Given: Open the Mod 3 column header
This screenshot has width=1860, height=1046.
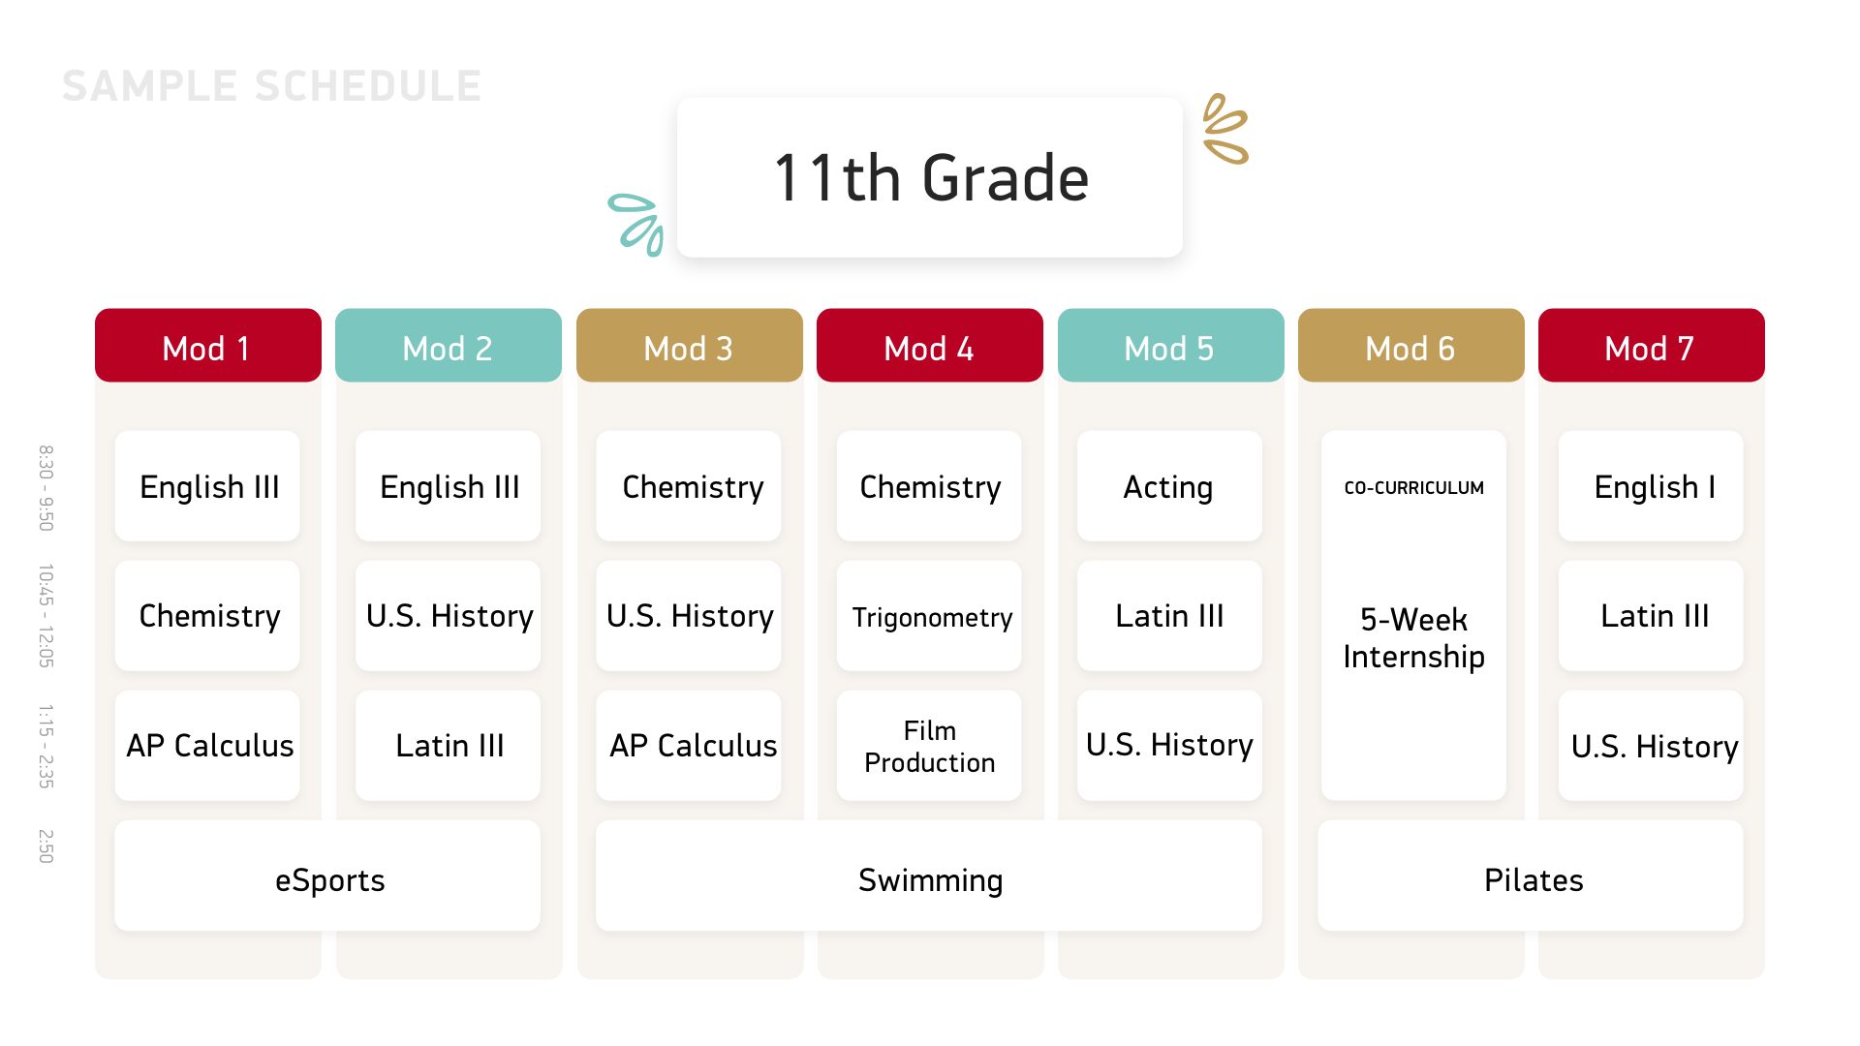Looking at the screenshot, I should [689, 346].
